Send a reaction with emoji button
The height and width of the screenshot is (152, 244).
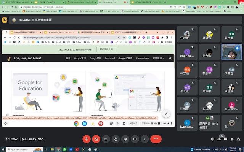[125, 139]
